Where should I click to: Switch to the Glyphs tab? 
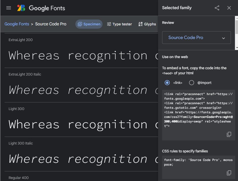[x=147, y=24]
